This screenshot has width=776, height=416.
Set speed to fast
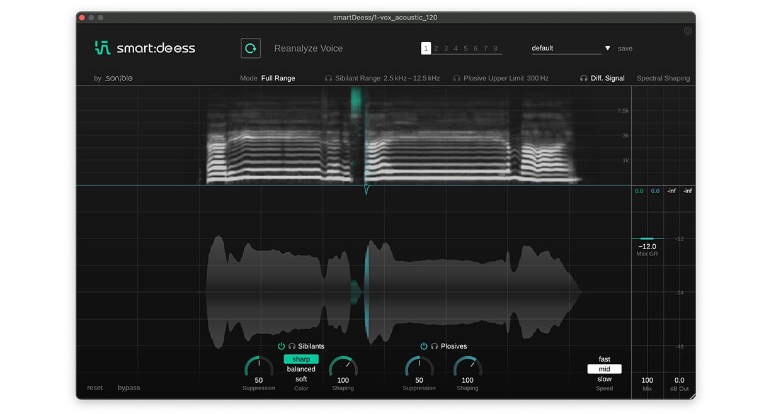pos(605,359)
